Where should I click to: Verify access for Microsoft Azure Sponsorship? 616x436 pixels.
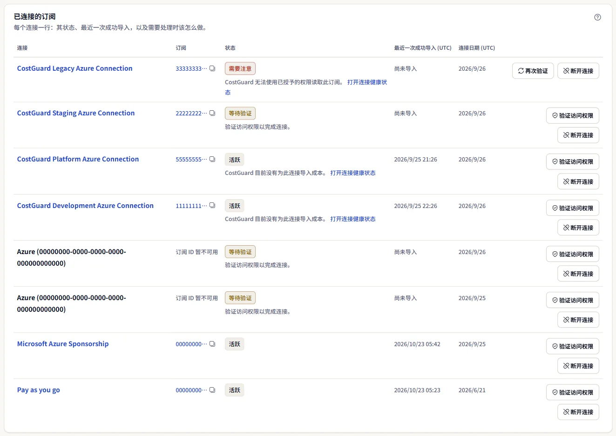tap(572, 346)
